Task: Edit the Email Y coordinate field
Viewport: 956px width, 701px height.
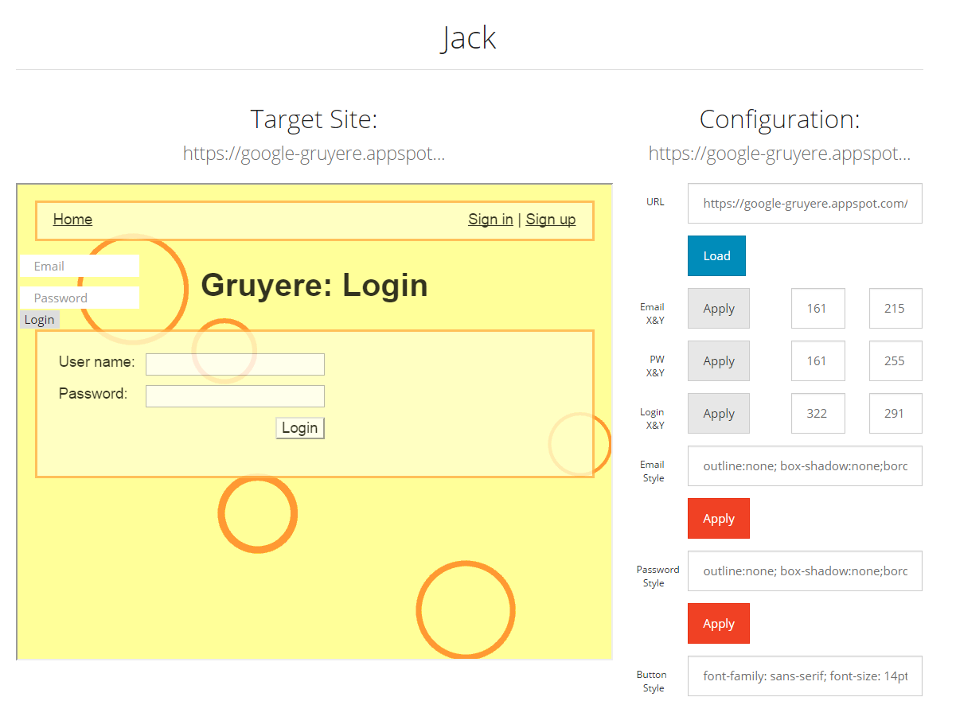Action: (895, 309)
